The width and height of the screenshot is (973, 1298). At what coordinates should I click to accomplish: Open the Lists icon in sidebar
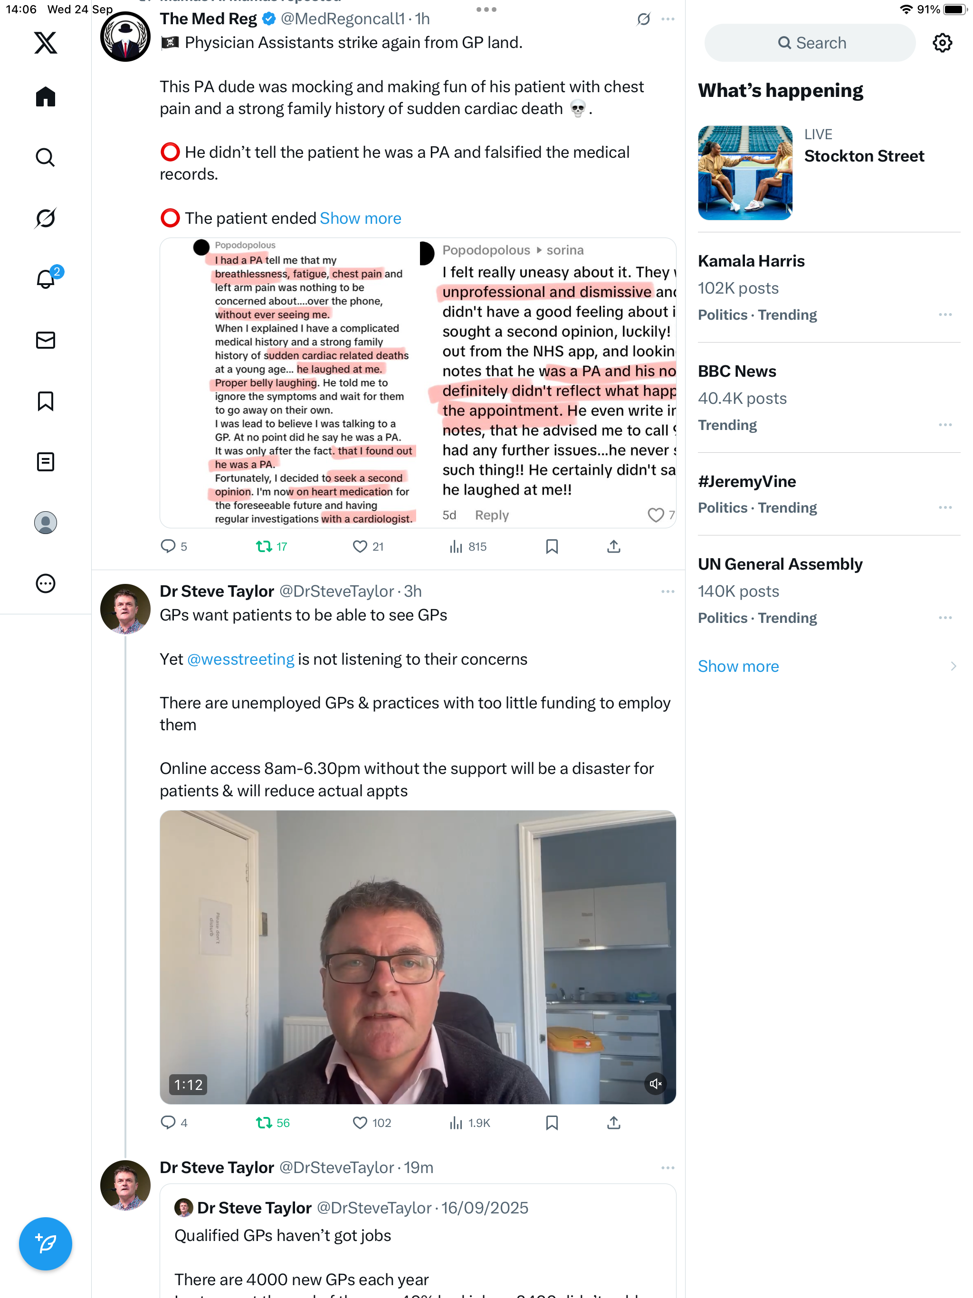(x=45, y=462)
